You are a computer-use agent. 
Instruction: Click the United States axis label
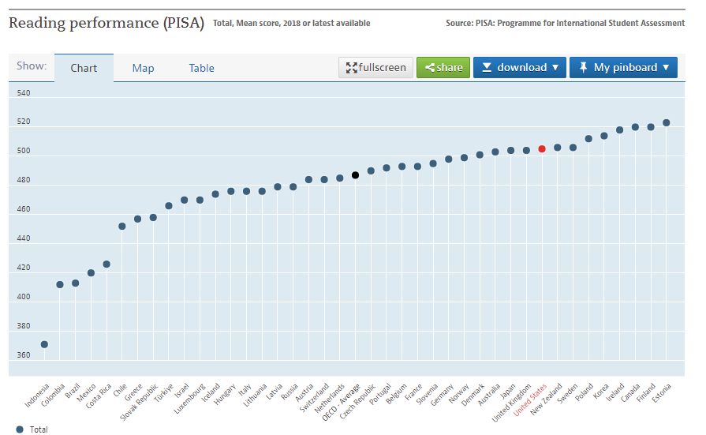[530, 399]
